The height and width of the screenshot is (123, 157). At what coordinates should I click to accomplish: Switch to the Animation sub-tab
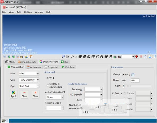click(x=34, y=67)
